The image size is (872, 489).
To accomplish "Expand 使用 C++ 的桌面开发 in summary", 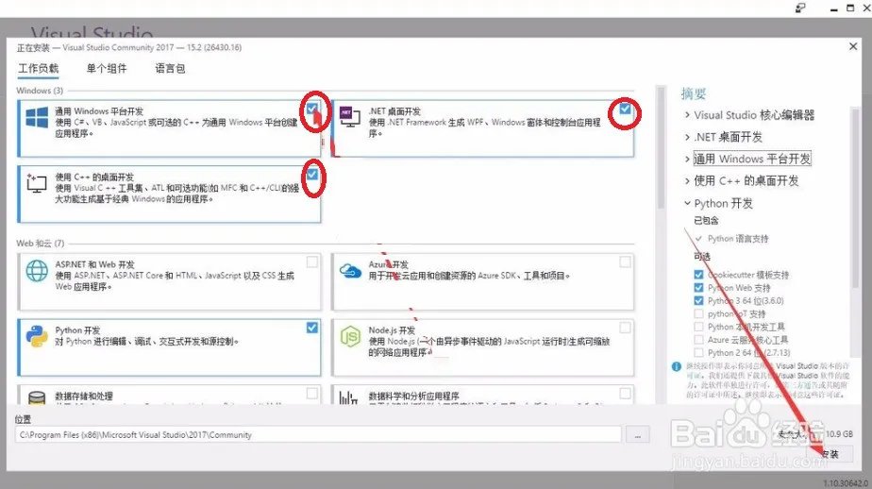I will coord(687,181).
